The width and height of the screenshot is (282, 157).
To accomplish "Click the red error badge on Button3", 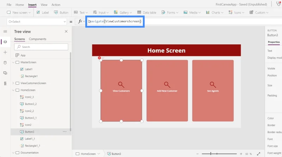I will coord(99,58).
